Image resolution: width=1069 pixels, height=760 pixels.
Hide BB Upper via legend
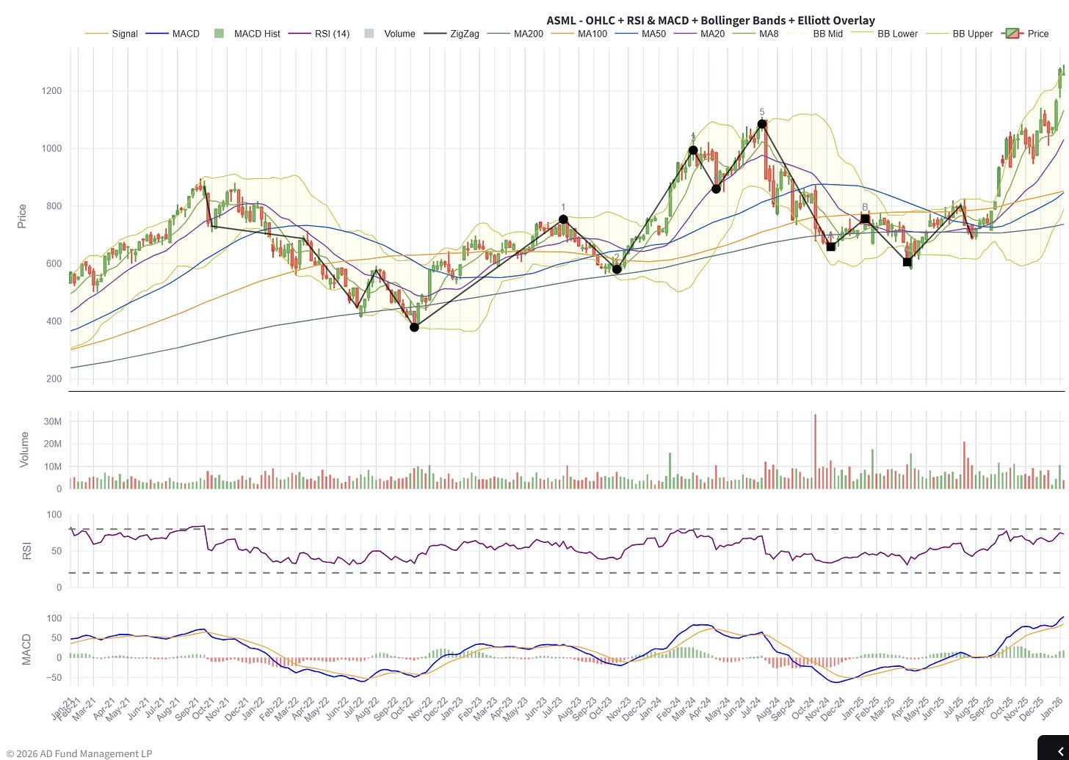[x=959, y=34]
